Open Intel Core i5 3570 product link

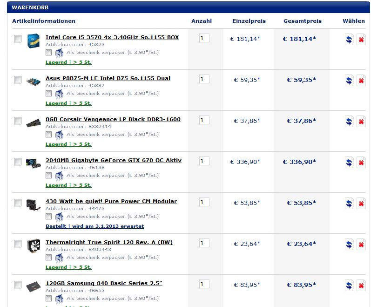tap(112, 37)
